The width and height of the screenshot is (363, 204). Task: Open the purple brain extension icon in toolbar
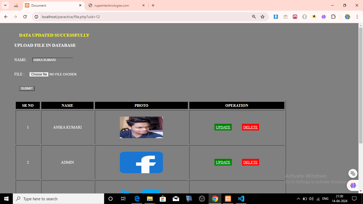(324, 17)
